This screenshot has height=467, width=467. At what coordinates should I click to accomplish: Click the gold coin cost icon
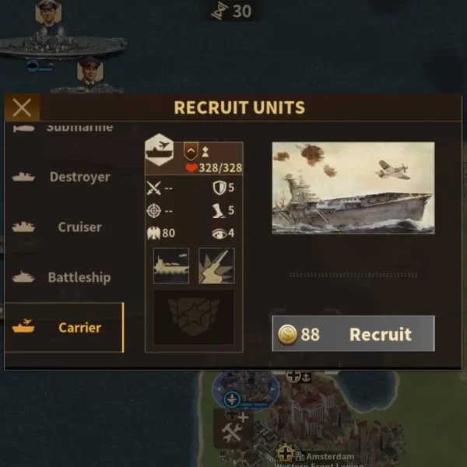287,334
